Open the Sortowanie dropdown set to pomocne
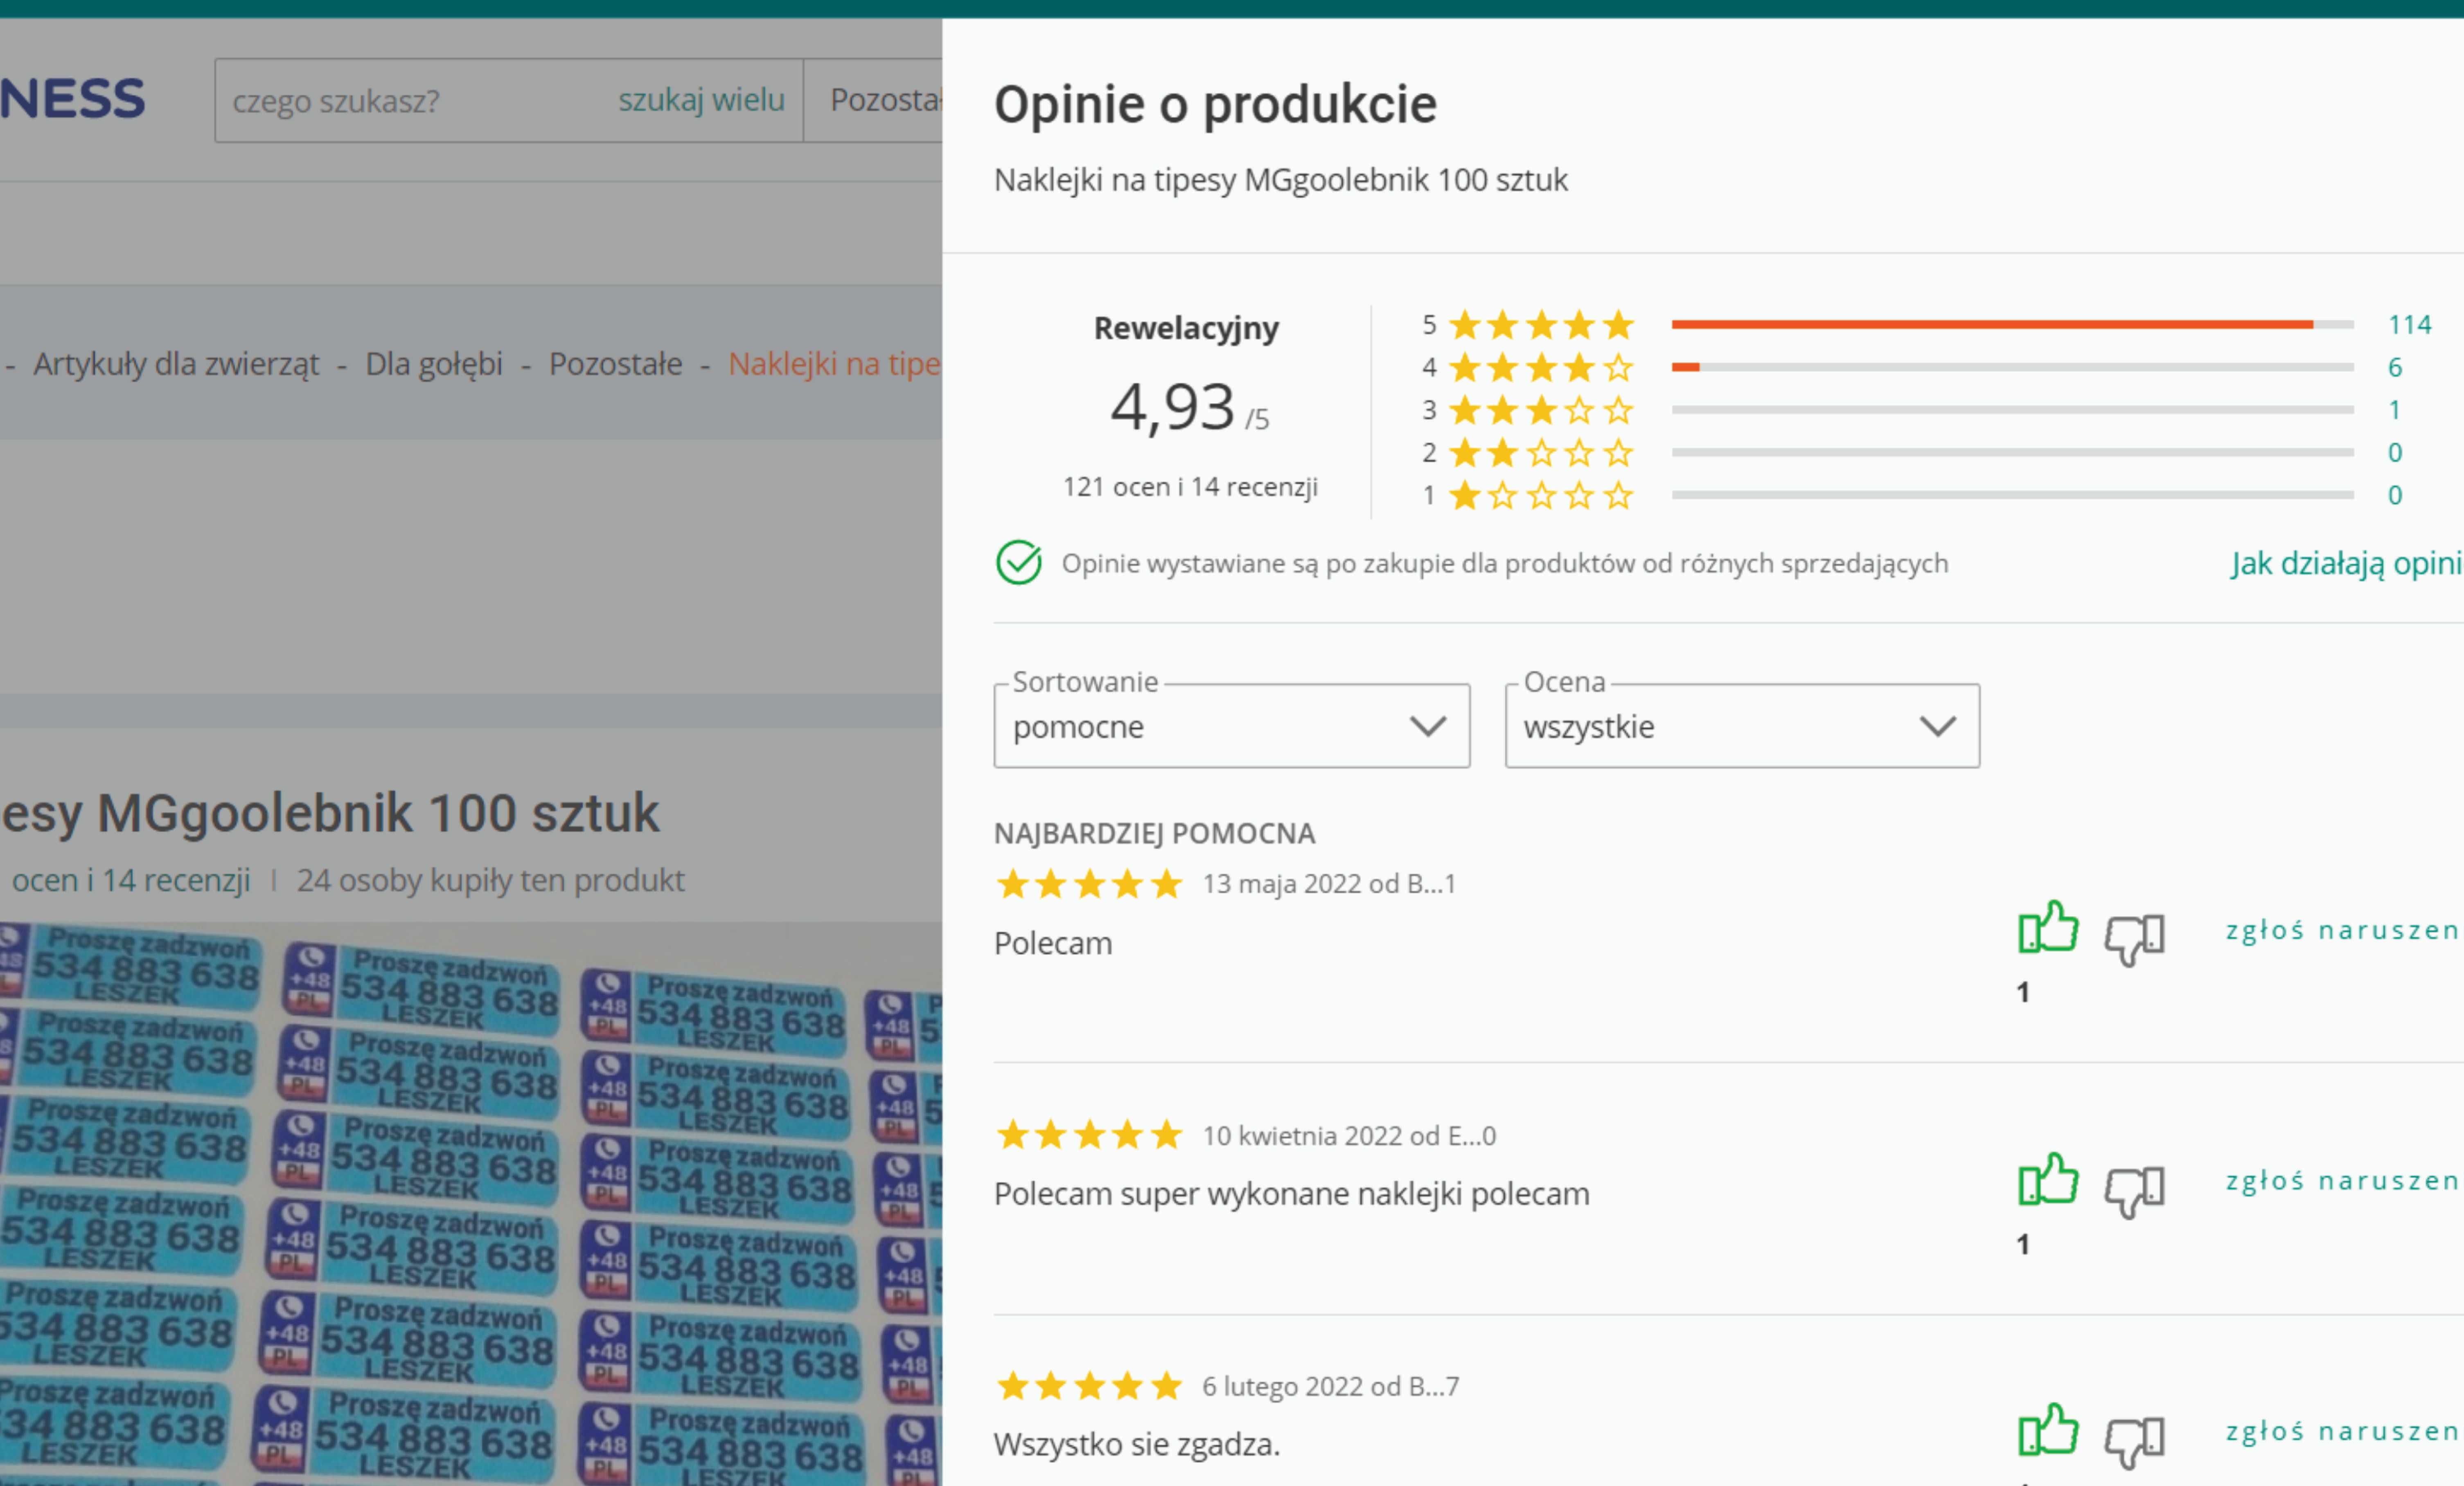2464x1486 pixels. [x=1231, y=726]
